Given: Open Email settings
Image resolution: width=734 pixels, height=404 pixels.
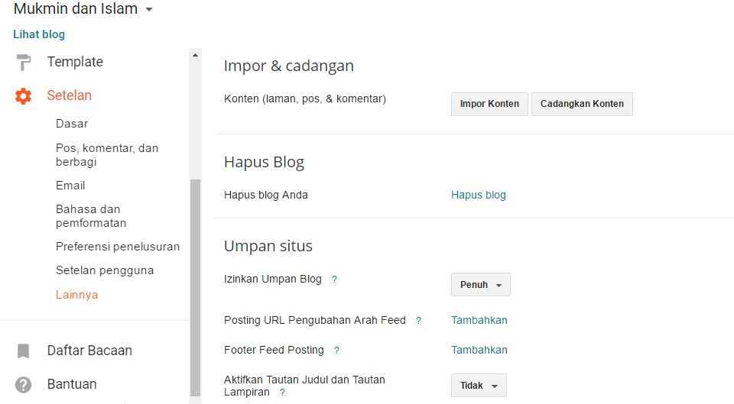Looking at the screenshot, I should [x=70, y=185].
